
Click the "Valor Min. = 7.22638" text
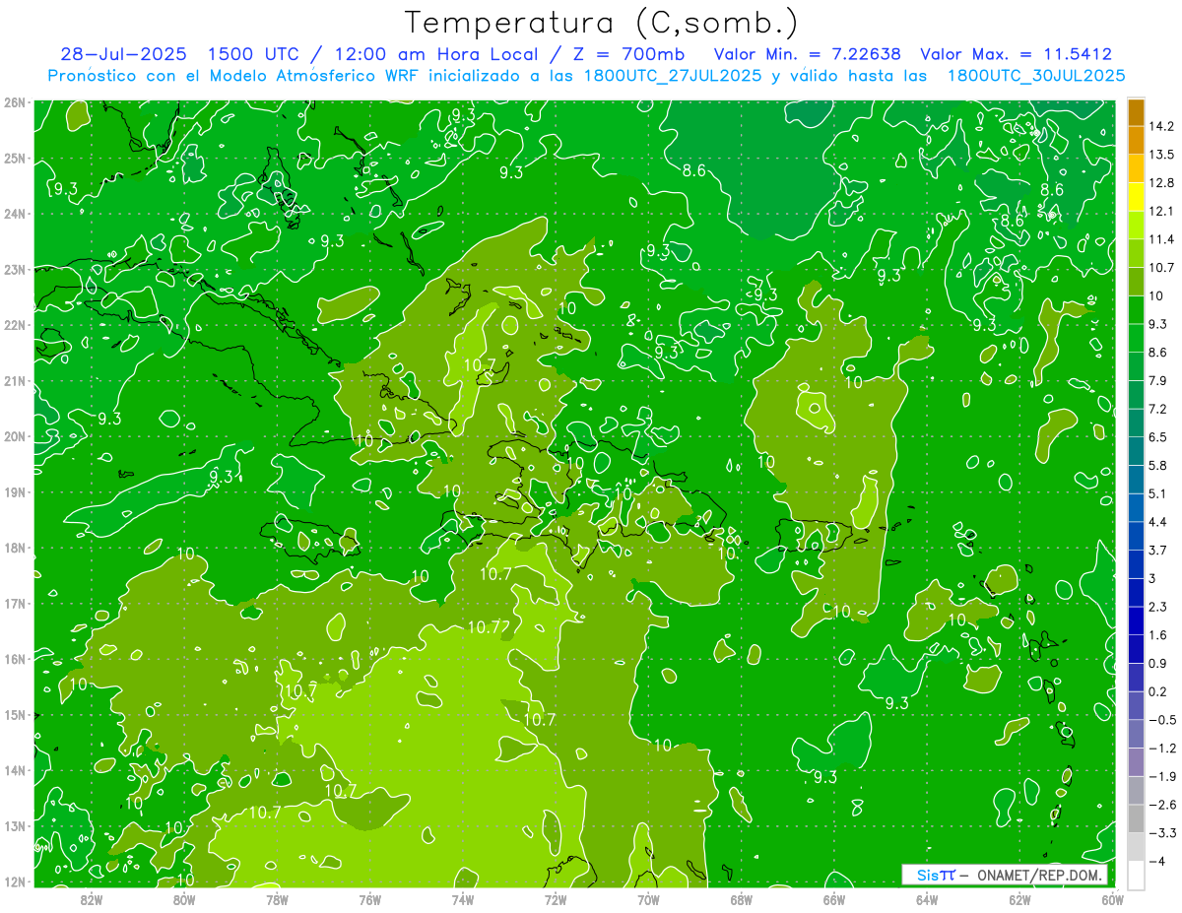point(807,54)
